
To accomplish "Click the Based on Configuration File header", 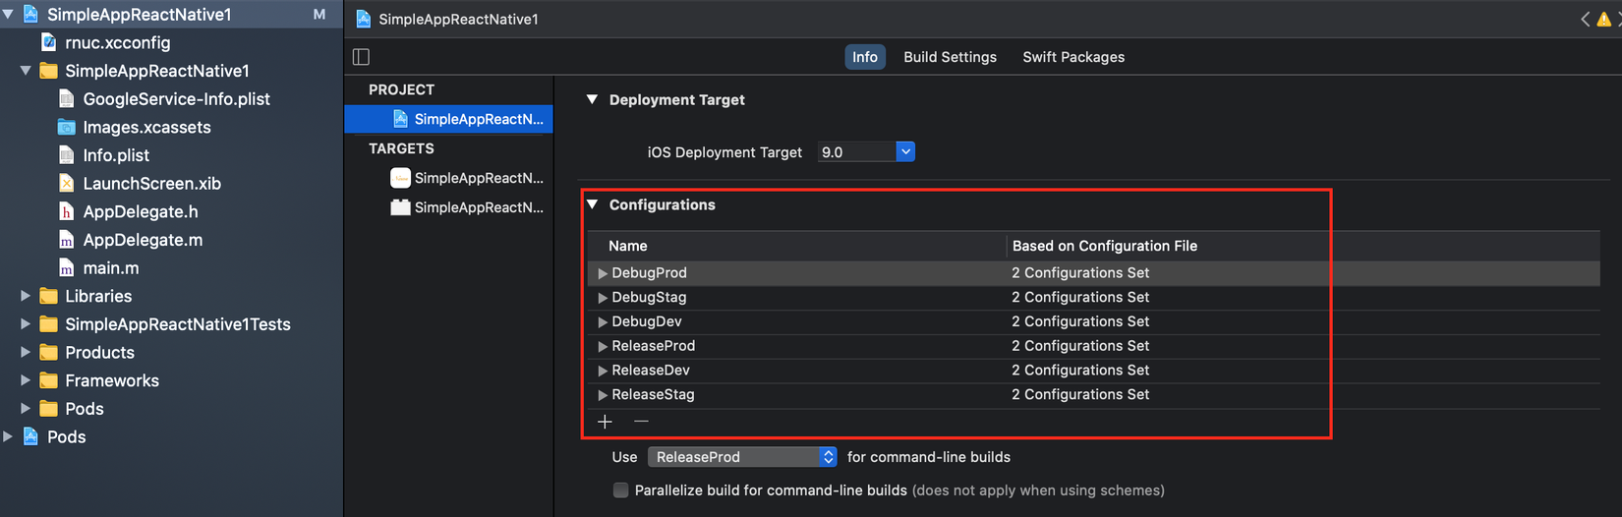I will tap(1104, 246).
